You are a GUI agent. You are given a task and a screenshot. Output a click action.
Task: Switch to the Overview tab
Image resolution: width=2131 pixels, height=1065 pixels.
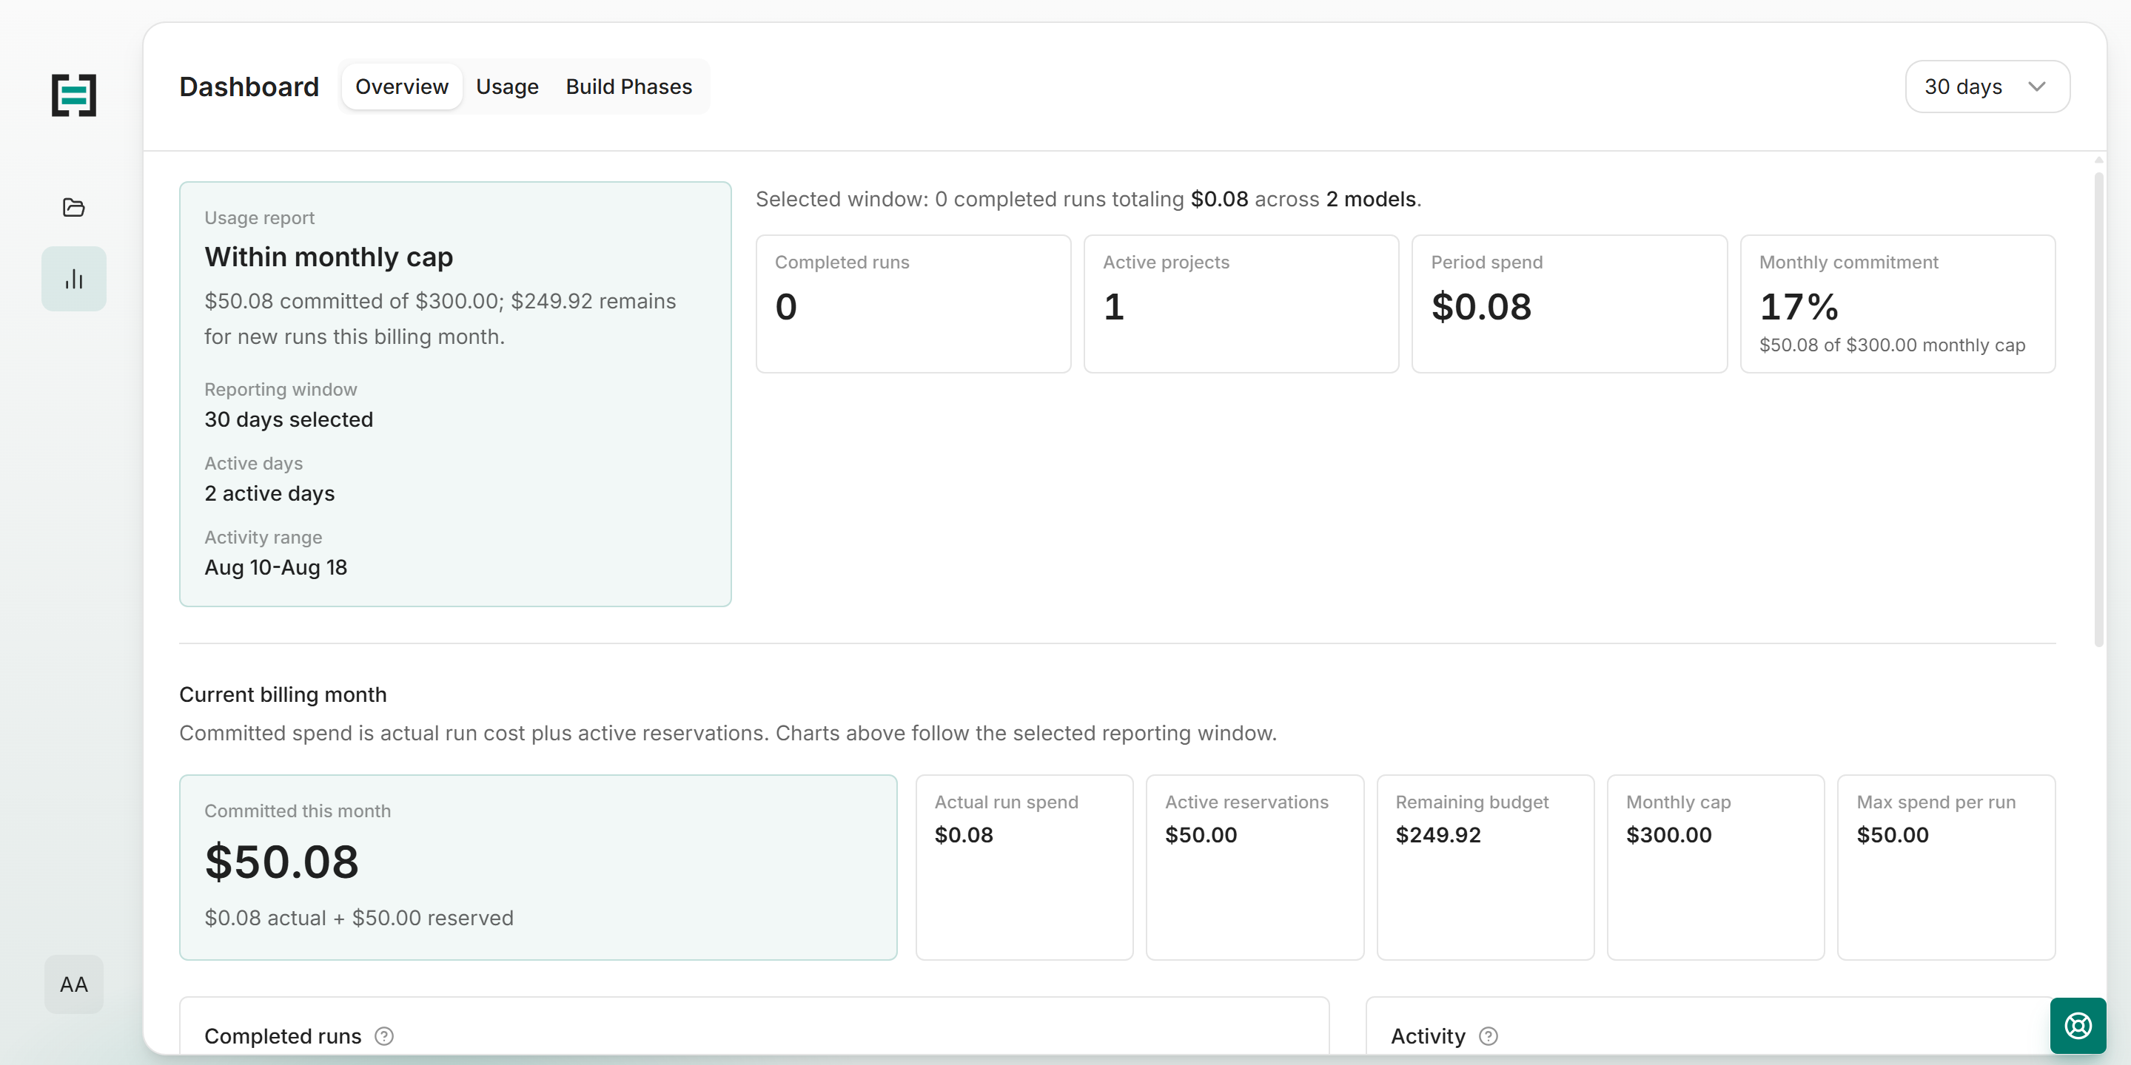(x=402, y=86)
